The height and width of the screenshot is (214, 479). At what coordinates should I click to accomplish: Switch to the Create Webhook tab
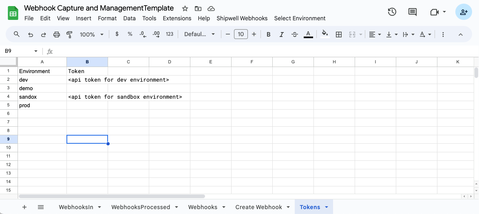click(x=258, y=207)
